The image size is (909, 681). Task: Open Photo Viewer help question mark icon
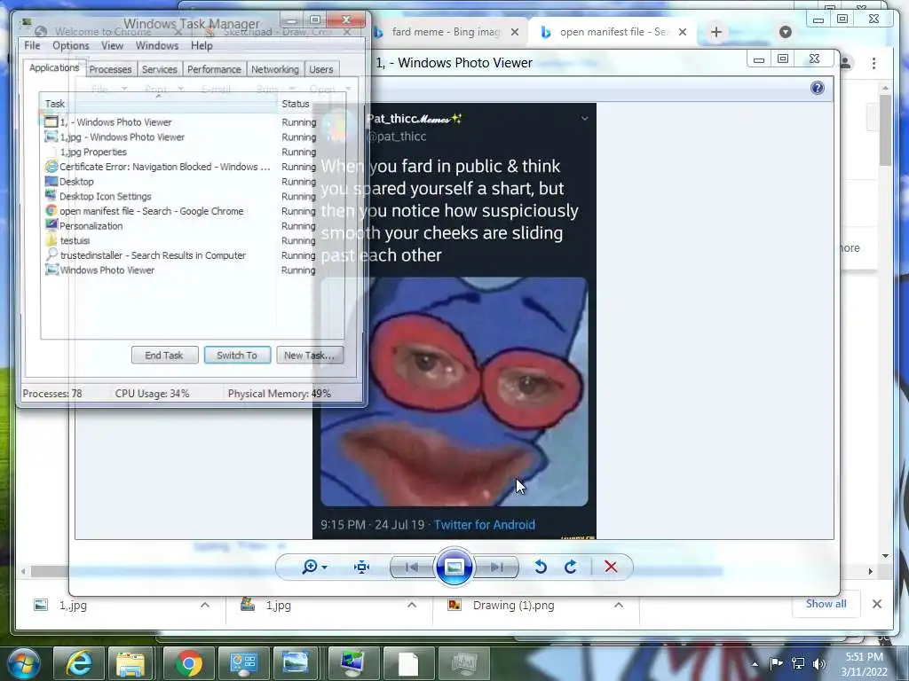pos(818,88)
